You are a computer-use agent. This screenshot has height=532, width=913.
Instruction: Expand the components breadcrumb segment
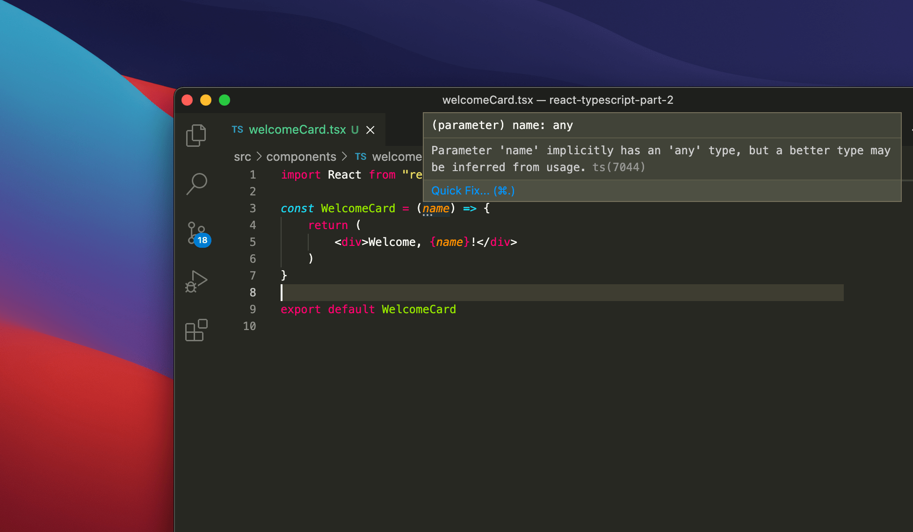tap(301, 157)
